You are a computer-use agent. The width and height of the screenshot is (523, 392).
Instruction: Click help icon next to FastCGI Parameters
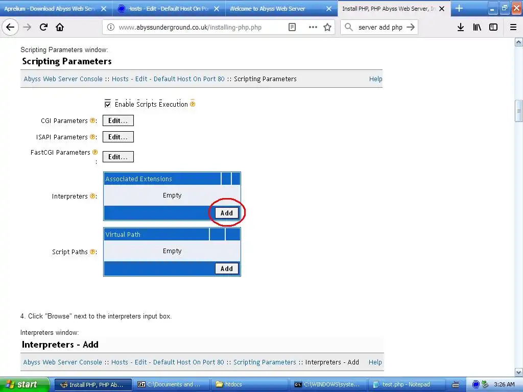[95, 152]
